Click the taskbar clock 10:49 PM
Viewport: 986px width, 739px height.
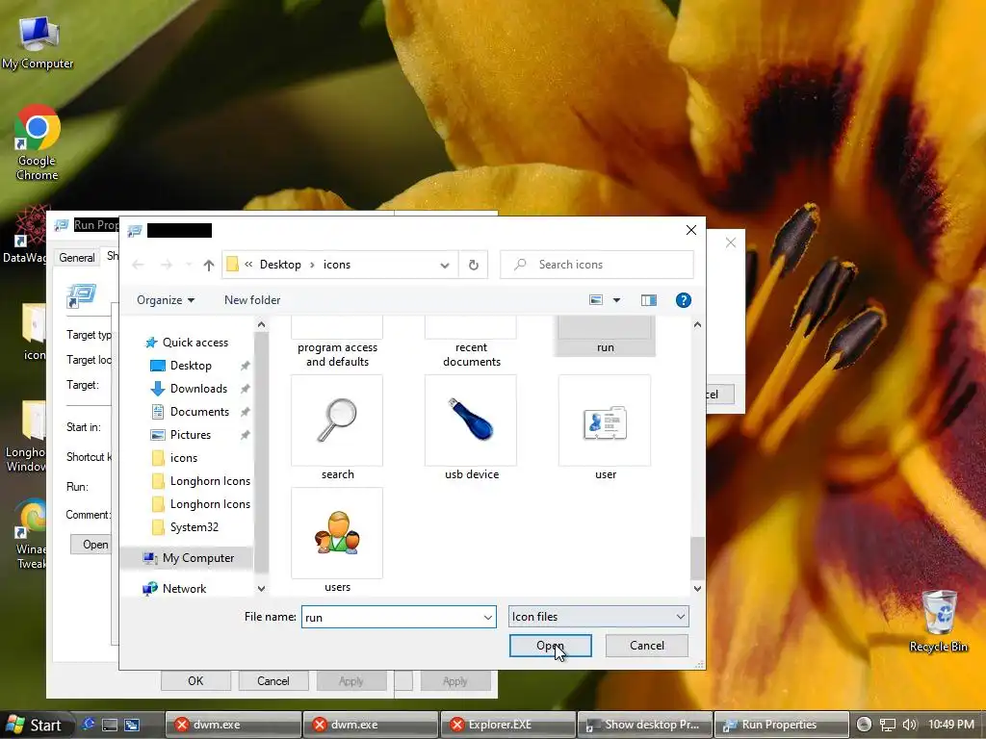(951, 725)
